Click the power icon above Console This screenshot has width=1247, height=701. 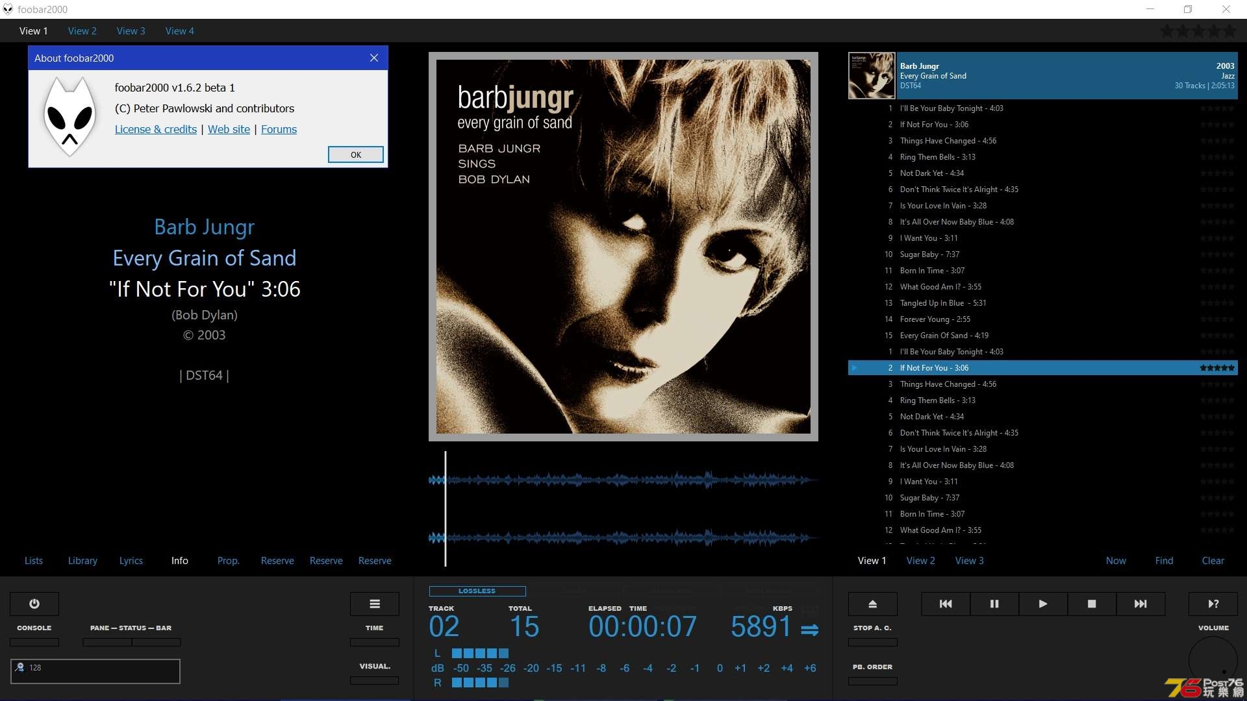click(x=34, y=604)
